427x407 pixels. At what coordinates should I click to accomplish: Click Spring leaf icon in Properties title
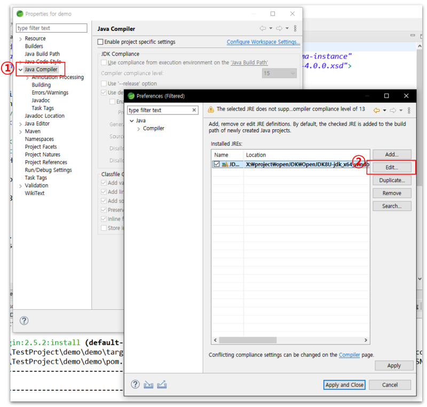tap(20, 14)
